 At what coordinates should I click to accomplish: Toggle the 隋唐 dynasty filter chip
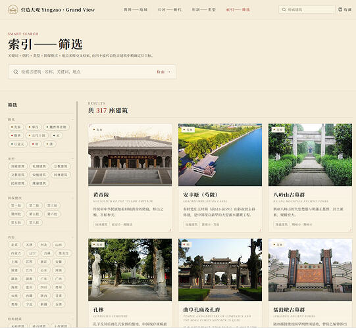coord(16,135)
